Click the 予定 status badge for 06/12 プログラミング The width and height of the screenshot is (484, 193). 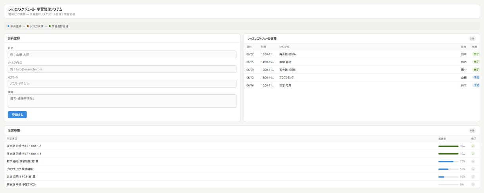476,78
